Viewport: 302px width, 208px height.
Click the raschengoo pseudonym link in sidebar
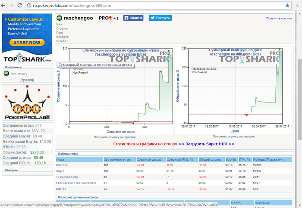pyautogui.click(x=19, y=74)
